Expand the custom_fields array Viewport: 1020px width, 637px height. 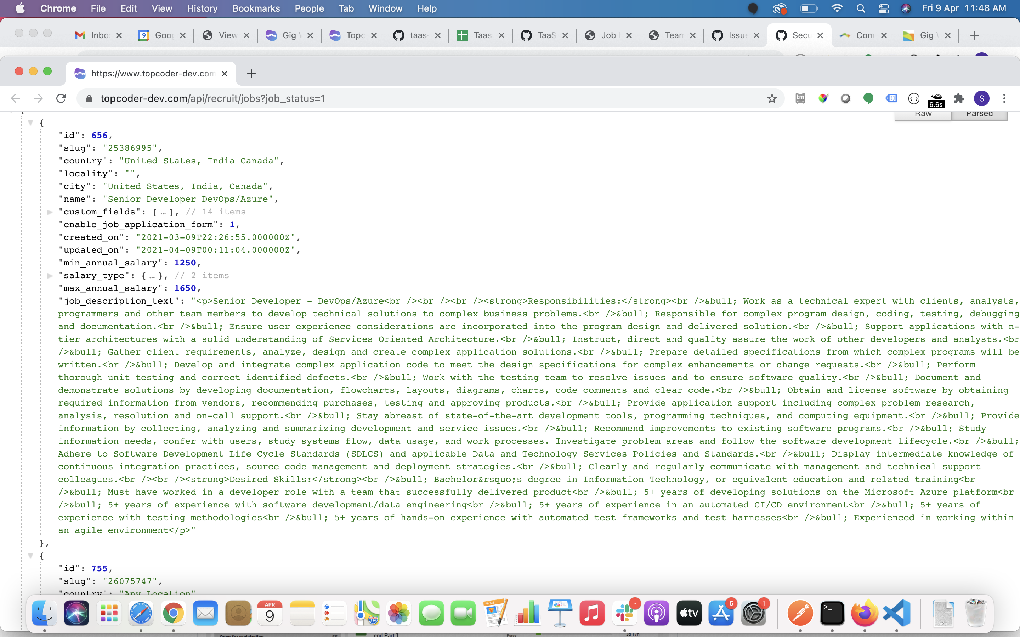point(50,212)
